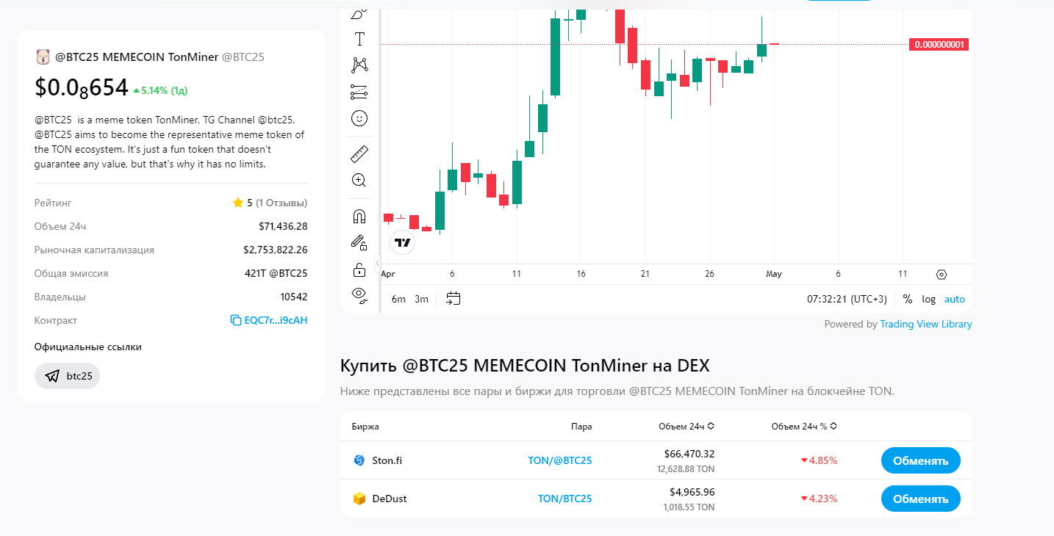The width and height of the screenshot is (1054, 536).
Task: Click Обменять button for Ston.fi
Action: coord(921,461)
